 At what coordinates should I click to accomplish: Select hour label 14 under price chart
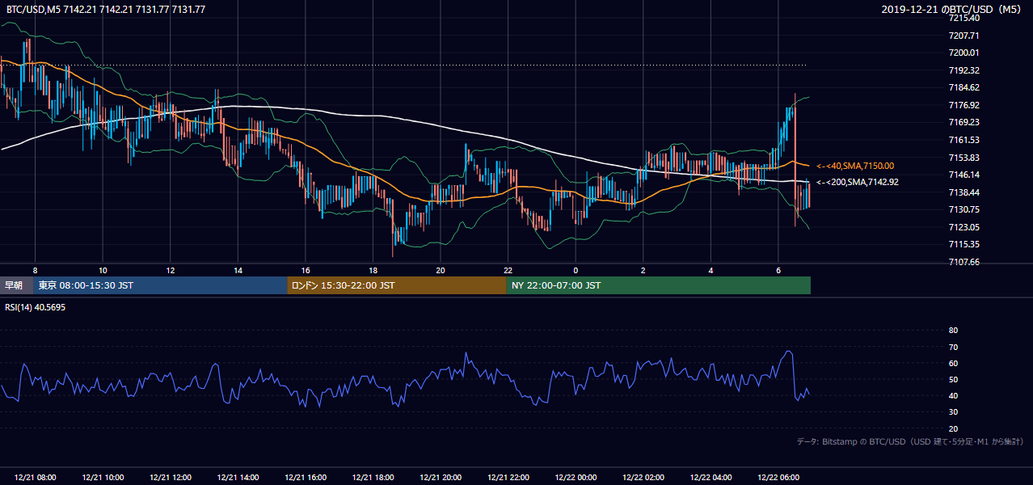(238, 270)
